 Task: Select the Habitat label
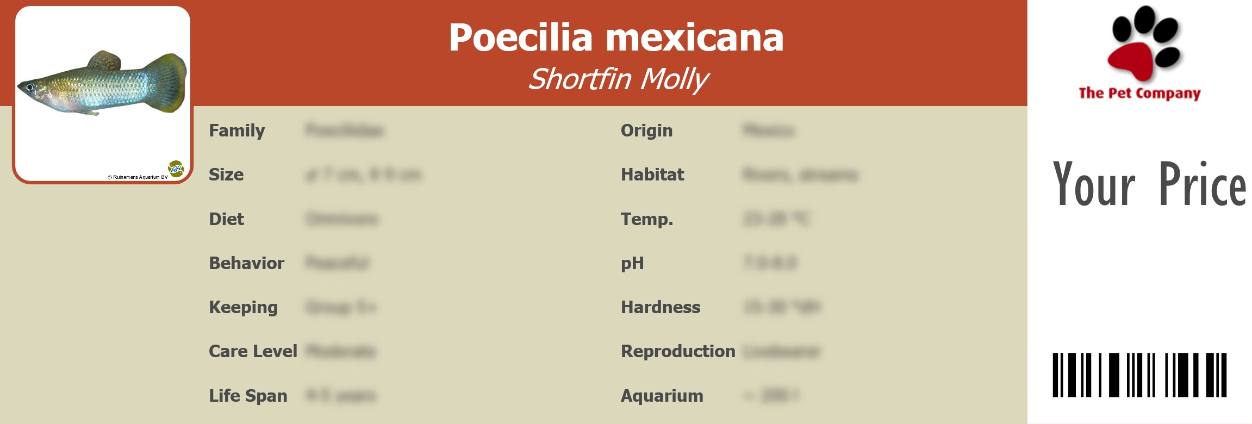click(x=652, y=174)
